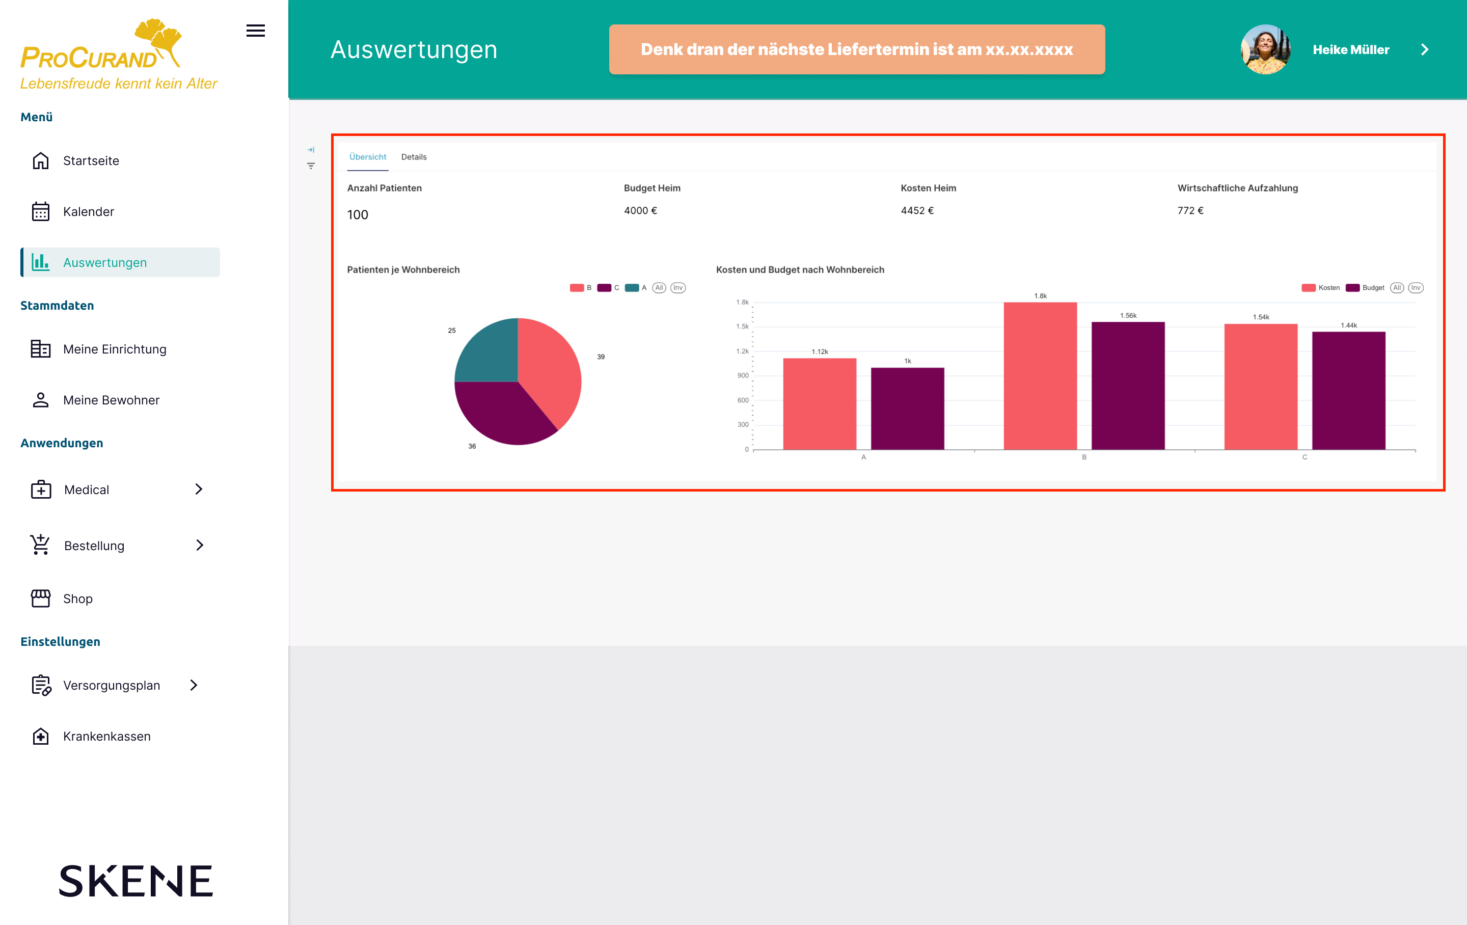Click the Shop storefront icon
The image size is (1467, 925).
tap(40, 598)
